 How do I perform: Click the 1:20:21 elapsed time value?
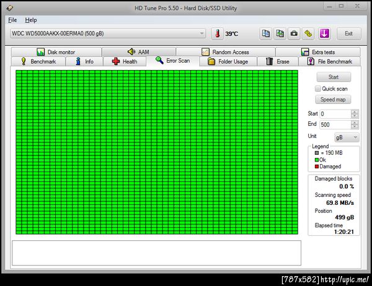(x=344, y=232)
